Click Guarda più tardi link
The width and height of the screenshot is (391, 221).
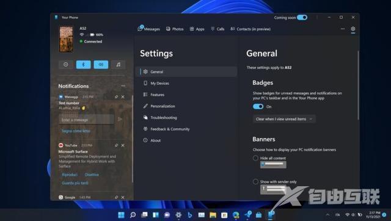[75, 183]
